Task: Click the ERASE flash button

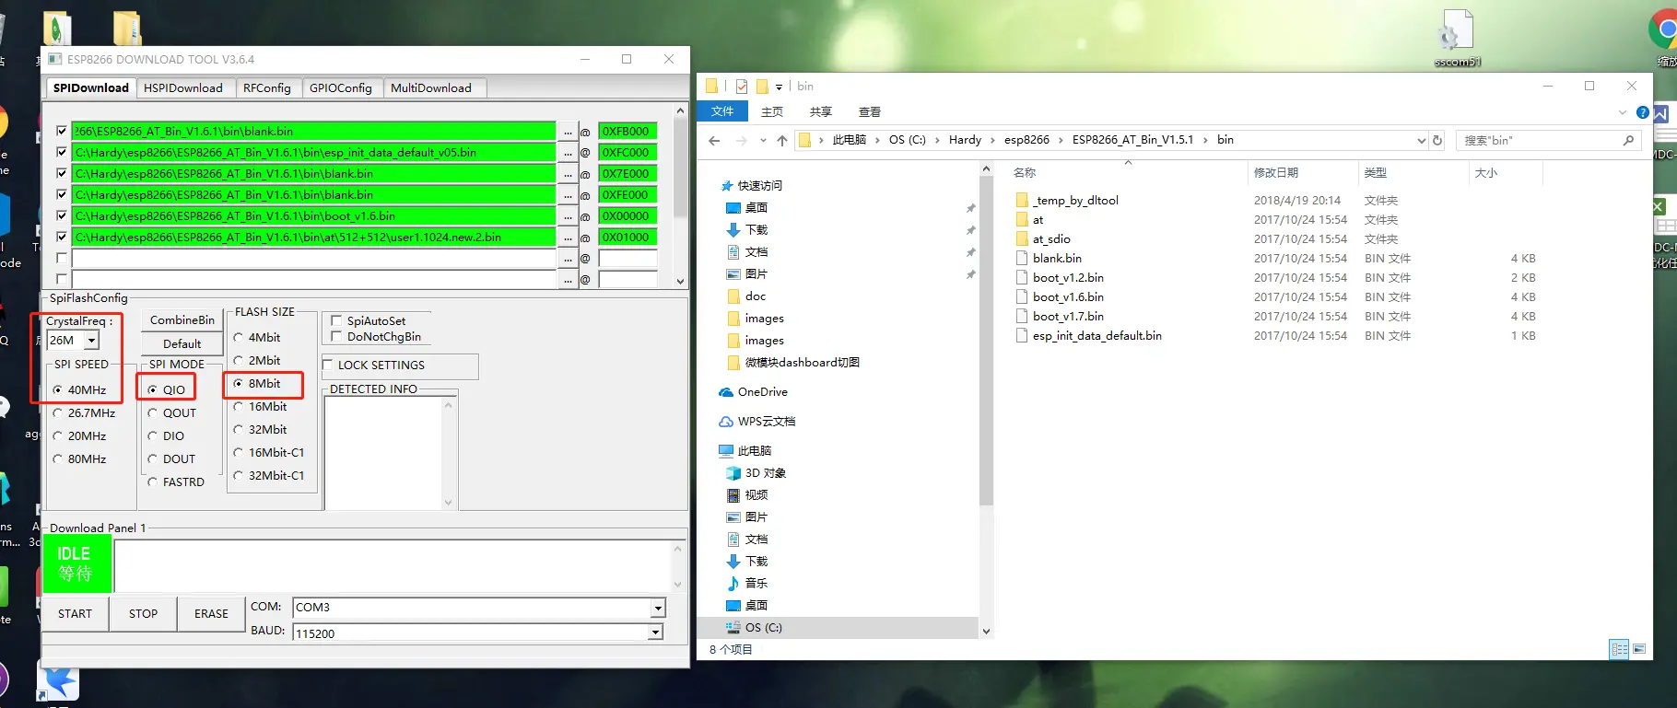Action: click(x=211, y=614)
